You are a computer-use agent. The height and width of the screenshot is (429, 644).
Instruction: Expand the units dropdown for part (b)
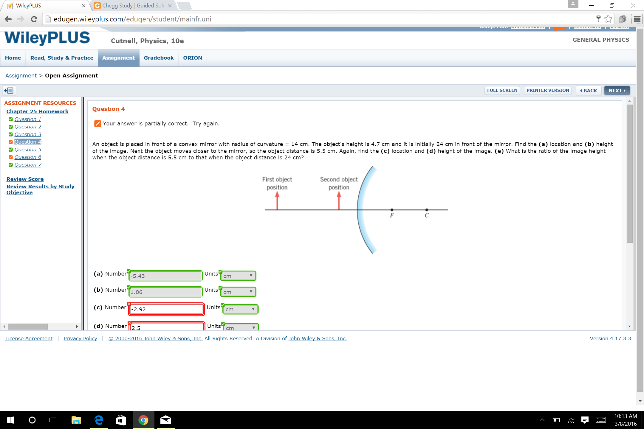(238, 292)
